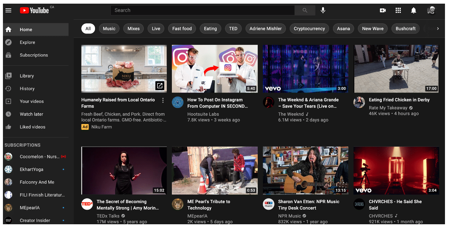Play the Sharon Van Etten Tiny Desk thumbnail
This screenshot has height=229, width=449.
click(x=305, y=170)
